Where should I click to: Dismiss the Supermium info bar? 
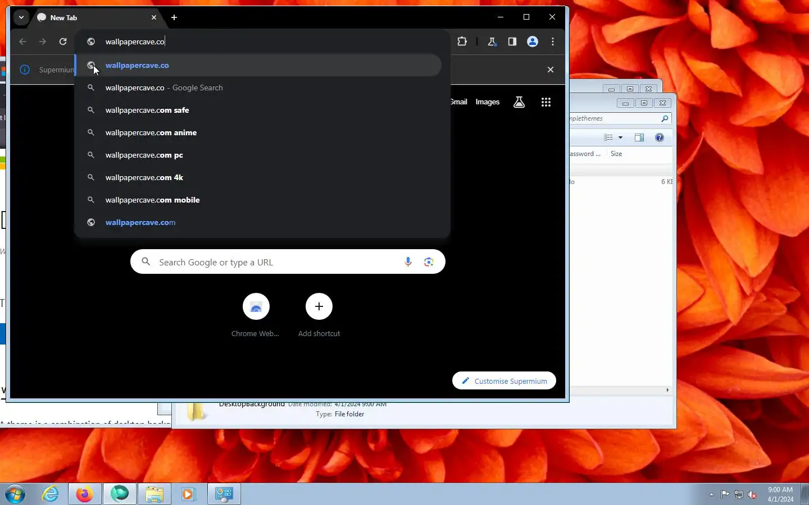pyautogui.click(x=551, y=70)
